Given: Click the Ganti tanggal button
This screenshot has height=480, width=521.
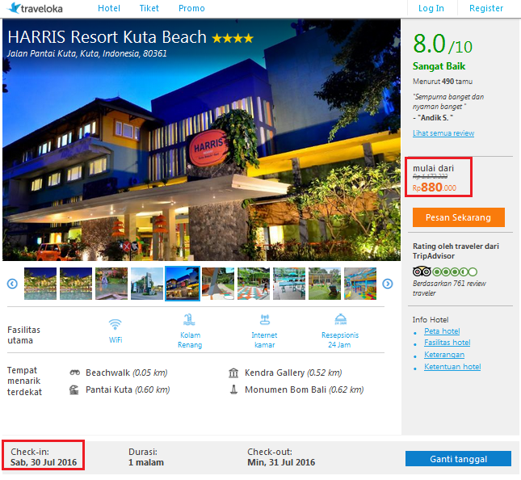Looking at the screenshot, I should point(458,459).
